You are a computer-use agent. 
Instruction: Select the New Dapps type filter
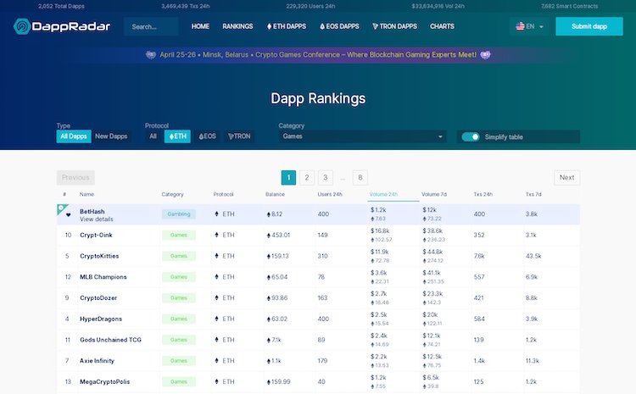click(111, 136)
